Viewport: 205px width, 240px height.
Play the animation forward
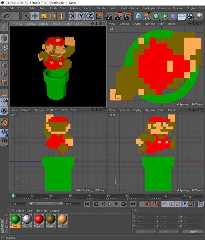(110, 204)
